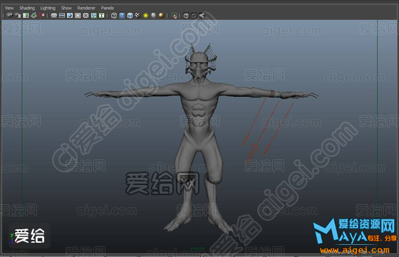Enable smooth shade all blue cube
This screenshot has height=257, width=399.
[x=122, y=16]
